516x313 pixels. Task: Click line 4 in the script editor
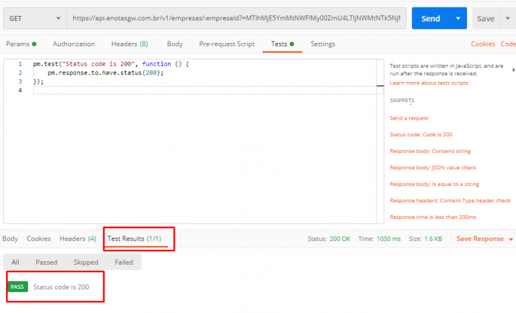(202, 90)
